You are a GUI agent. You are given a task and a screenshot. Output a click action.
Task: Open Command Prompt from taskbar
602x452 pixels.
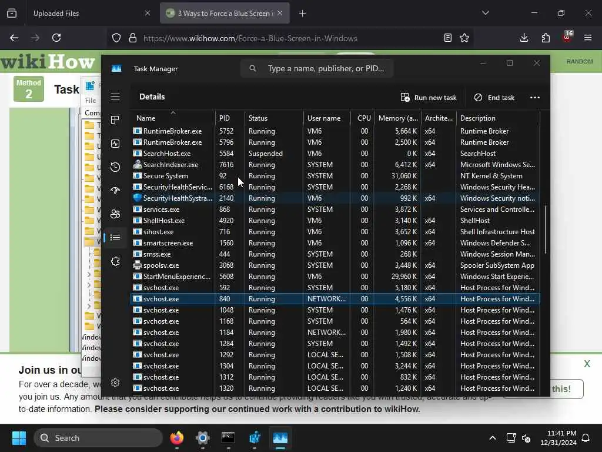(229, 438)
